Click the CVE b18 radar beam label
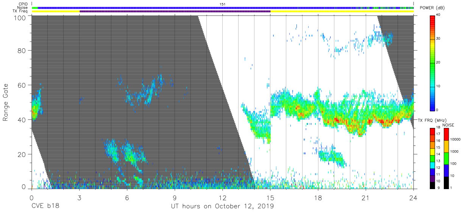The width and height of the screenshot is (465, 214). (45, 206)
